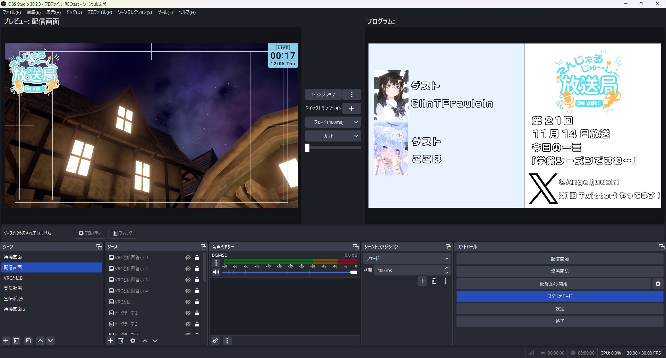Image resolution: width=666 pixels, height=358 pixels.
Task: Open 編集(E) menu
Action: [x=34, y=12]
